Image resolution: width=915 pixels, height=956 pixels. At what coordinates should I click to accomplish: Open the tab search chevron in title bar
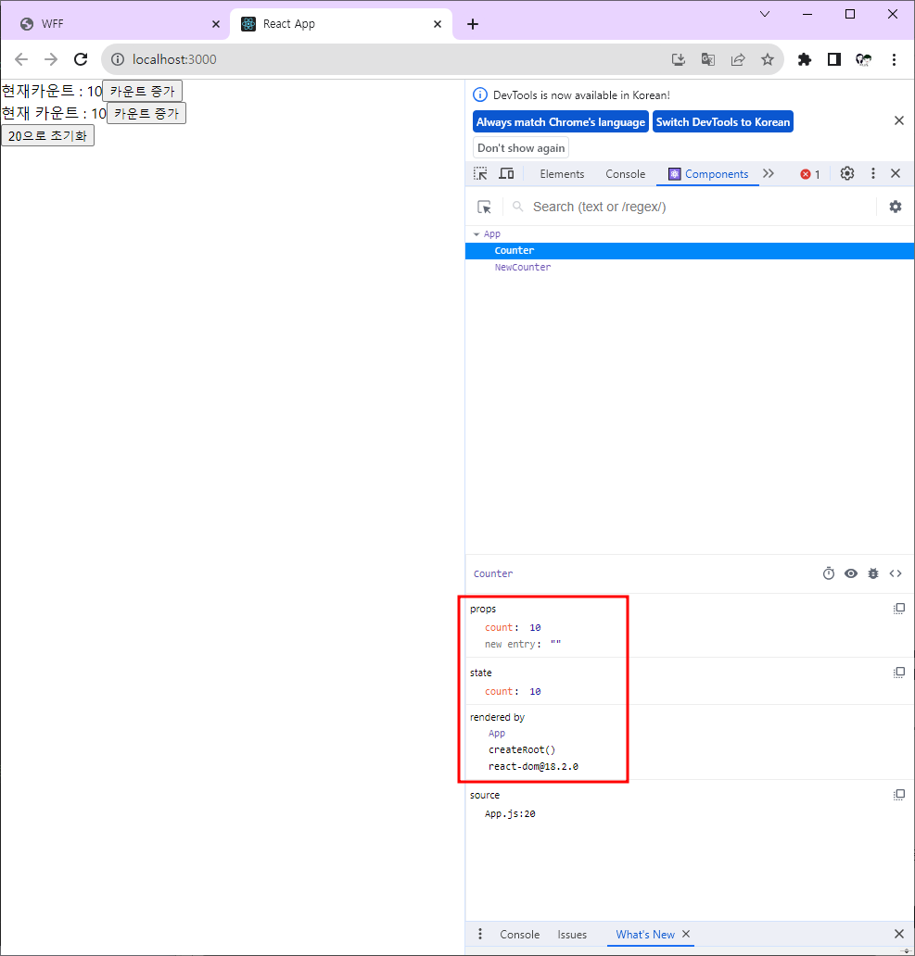tap(764, 14)
